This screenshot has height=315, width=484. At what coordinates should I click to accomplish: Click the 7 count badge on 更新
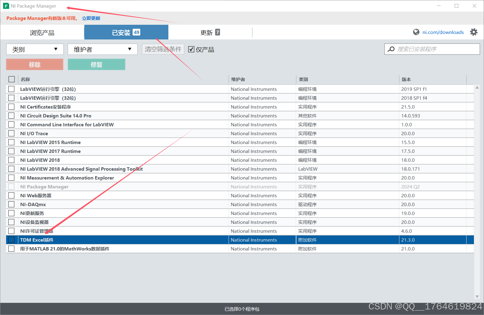[218, 32]
